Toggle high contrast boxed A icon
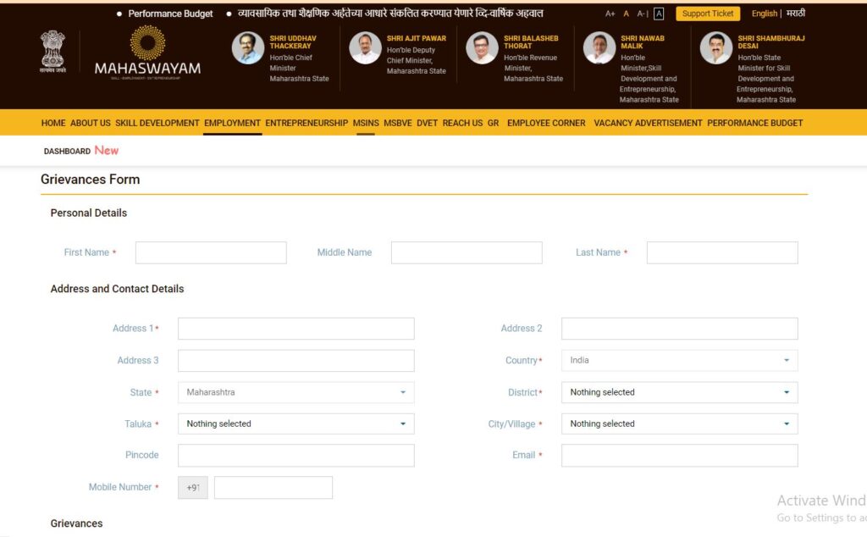This screenshot has width=867, height=537. tap(659, 14)
